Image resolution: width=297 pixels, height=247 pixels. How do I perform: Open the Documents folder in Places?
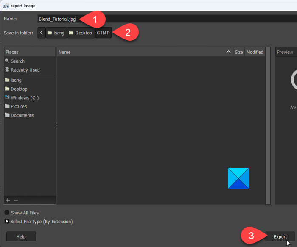[30, 115]
